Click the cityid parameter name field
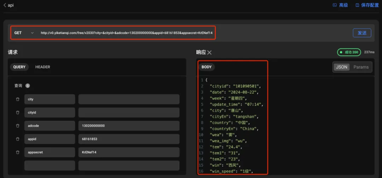 (50, 113)
